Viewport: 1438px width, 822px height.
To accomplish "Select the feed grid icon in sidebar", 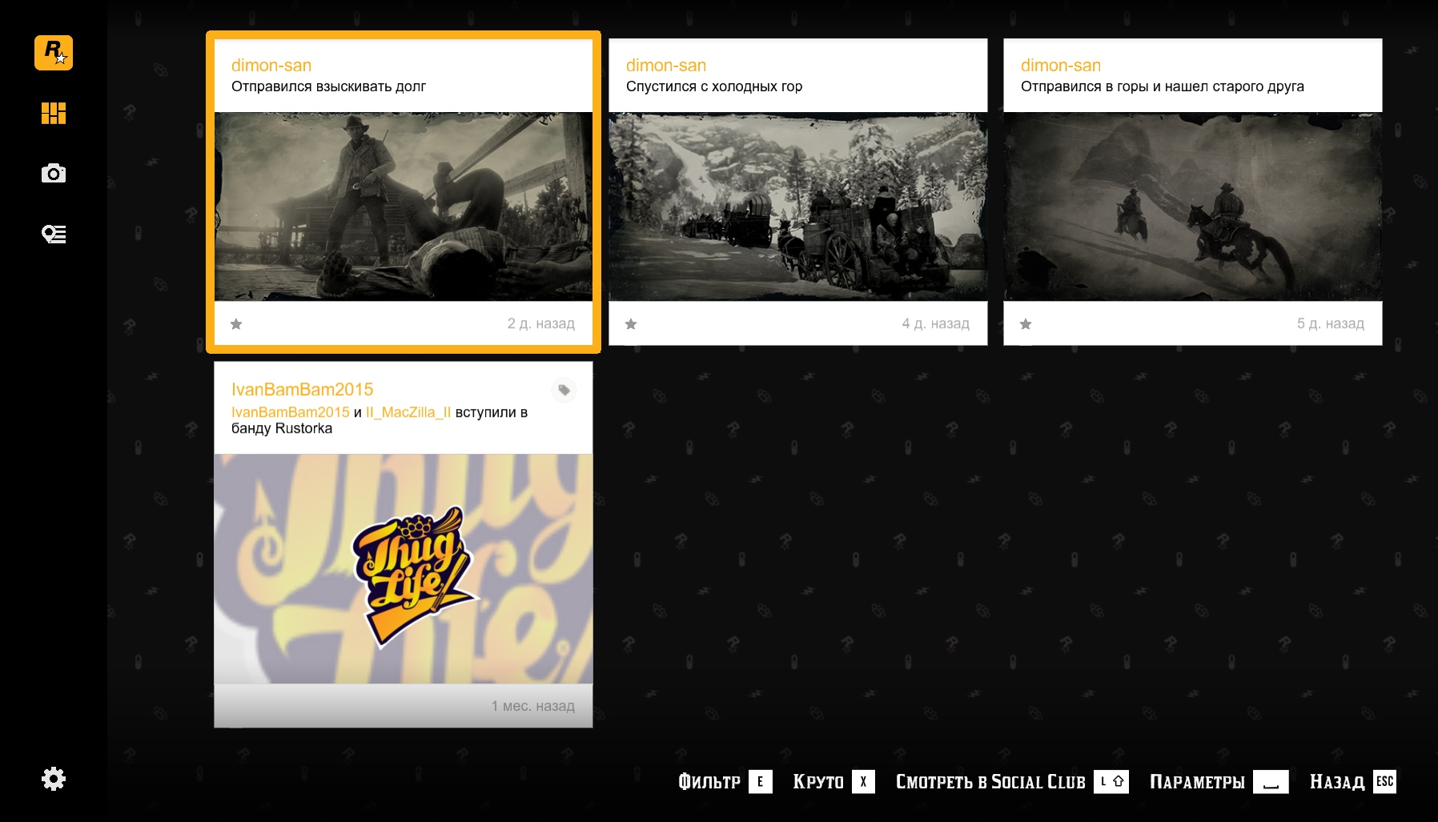I will click(x=54, y=113).
